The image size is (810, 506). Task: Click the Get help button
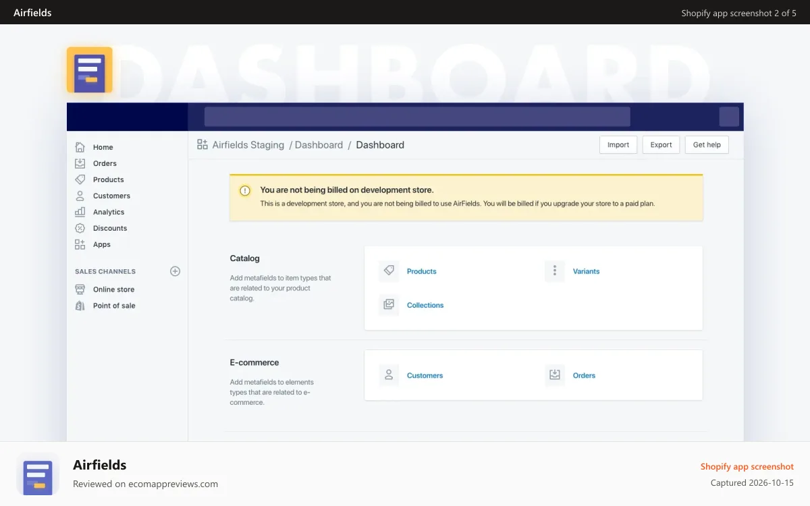tap(707, 144)
